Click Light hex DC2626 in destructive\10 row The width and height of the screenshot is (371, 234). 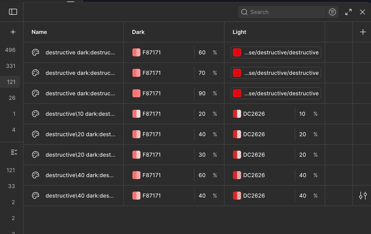254,114
